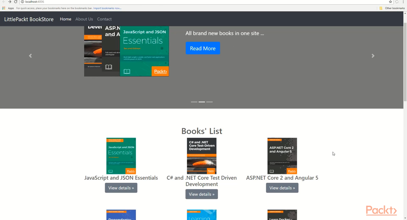The width and height of the screenshot is (407, 220).
Task: View details for JavaScript and JSON Essentials
Action: coord(121,188)
